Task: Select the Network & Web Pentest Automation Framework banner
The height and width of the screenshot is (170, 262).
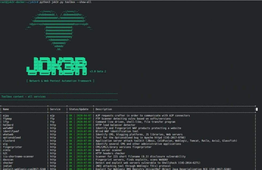Action: pyautogui.click(x=60, y=81)
